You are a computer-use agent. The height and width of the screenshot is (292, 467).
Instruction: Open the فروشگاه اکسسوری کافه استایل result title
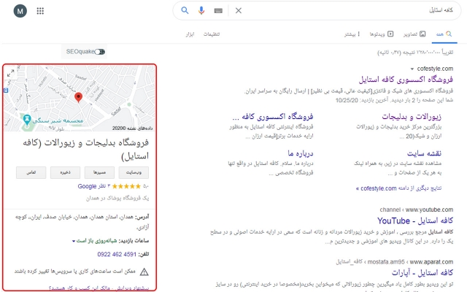(406, 80)
